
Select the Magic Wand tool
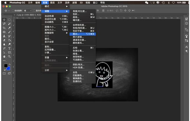[9, 24]
